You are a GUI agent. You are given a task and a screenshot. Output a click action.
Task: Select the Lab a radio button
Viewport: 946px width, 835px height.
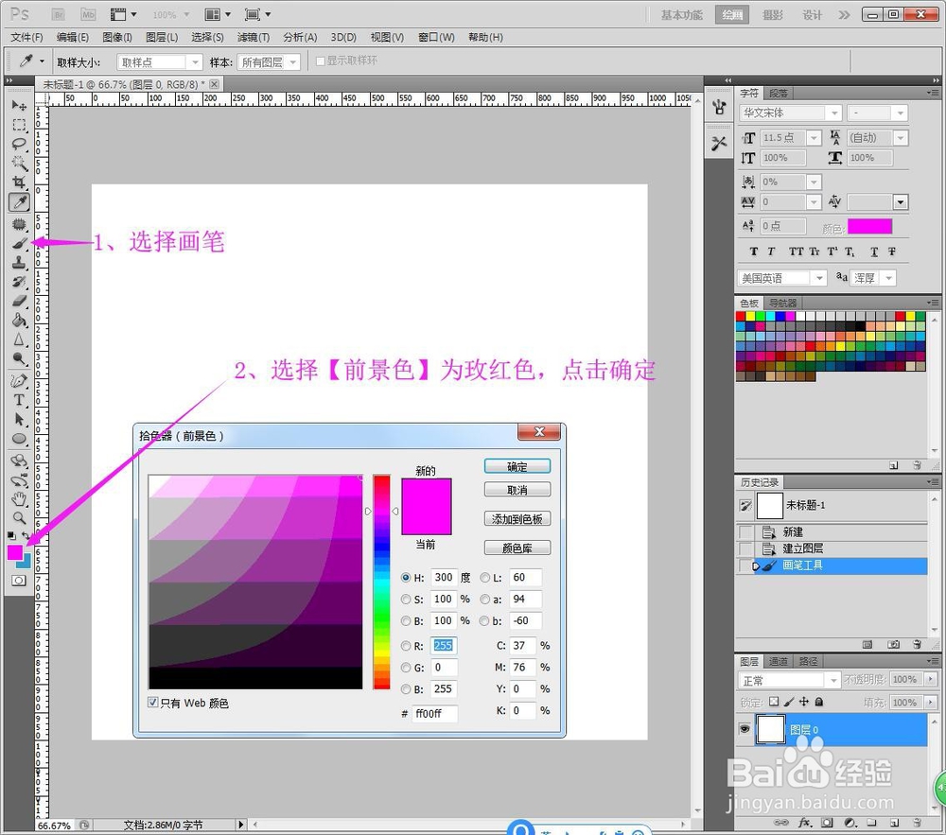(x=485, y=600)
